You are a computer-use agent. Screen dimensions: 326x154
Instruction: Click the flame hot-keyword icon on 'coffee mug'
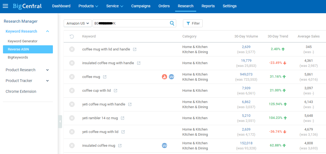click(x=164, y=77)
